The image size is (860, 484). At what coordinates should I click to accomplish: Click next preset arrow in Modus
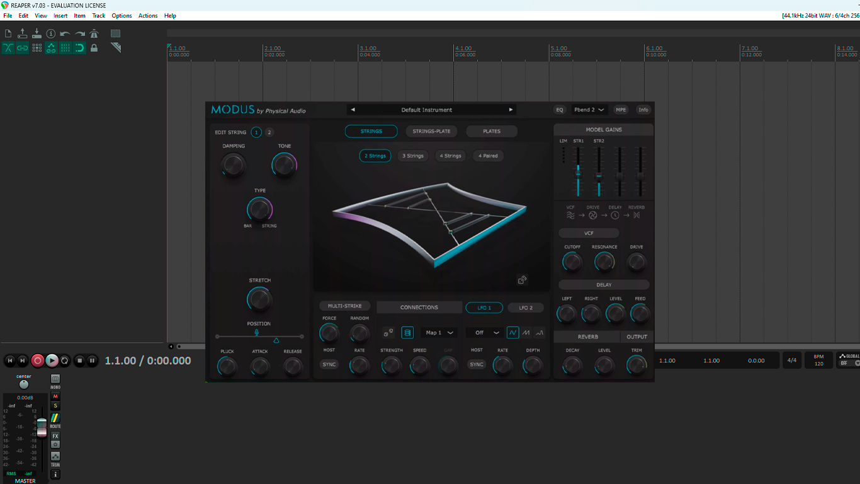pyautogui.click(x=511, y=110)
